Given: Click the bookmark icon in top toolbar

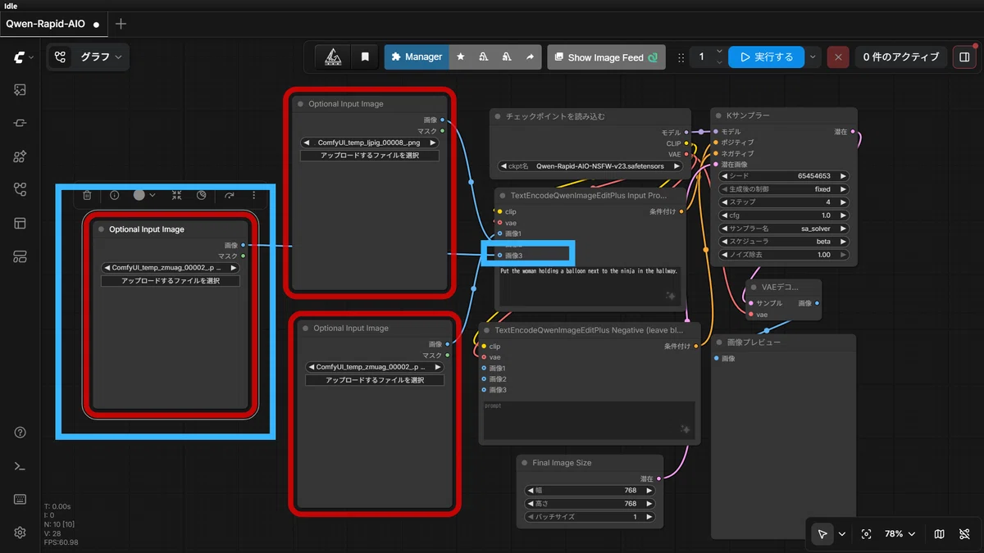Looking at the screenshot, I should coord(365,57).
